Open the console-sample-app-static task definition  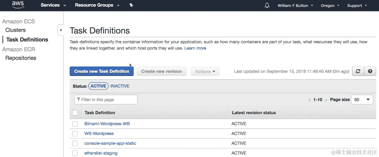(110, 143)
